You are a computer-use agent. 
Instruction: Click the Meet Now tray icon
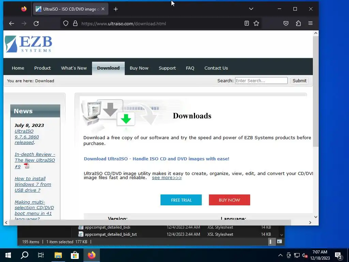(x=289, y=255)
